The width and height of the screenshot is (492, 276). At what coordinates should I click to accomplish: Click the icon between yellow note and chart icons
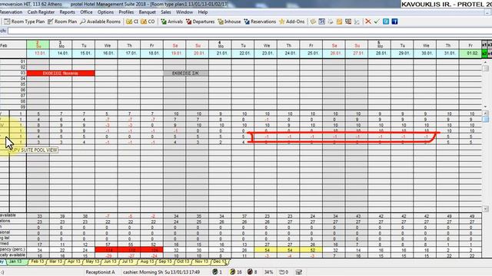(x=348, y=21)
